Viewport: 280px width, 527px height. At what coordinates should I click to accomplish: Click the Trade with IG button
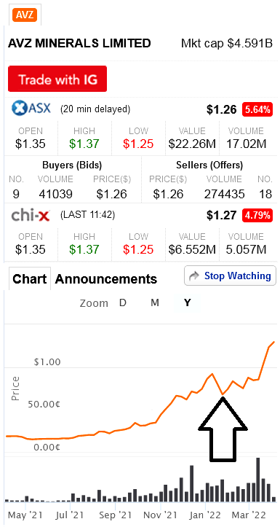57,79
